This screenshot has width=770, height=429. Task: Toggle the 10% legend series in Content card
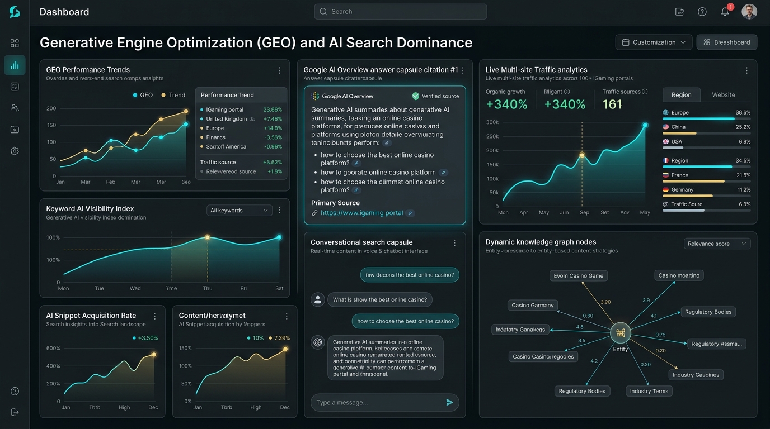255,338
